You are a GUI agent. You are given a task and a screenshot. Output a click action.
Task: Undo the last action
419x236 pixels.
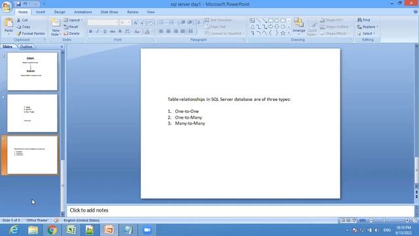26,4
